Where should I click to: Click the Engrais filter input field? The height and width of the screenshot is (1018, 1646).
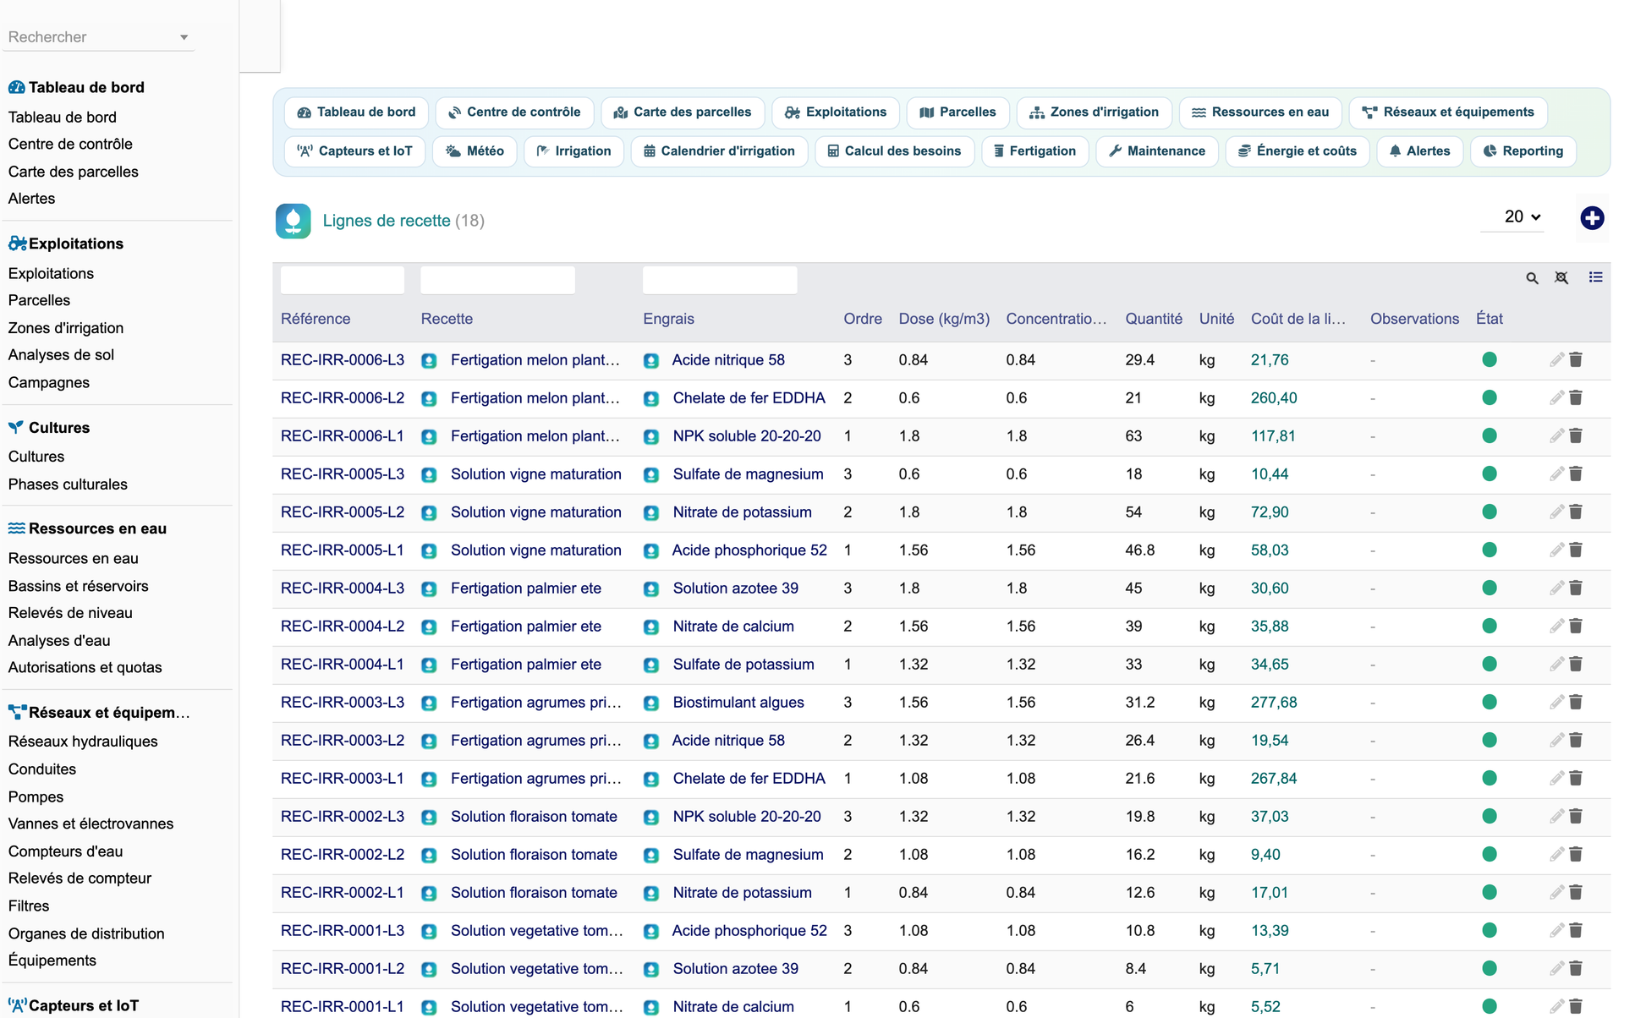pyautogui.click(x=720, y=281)
